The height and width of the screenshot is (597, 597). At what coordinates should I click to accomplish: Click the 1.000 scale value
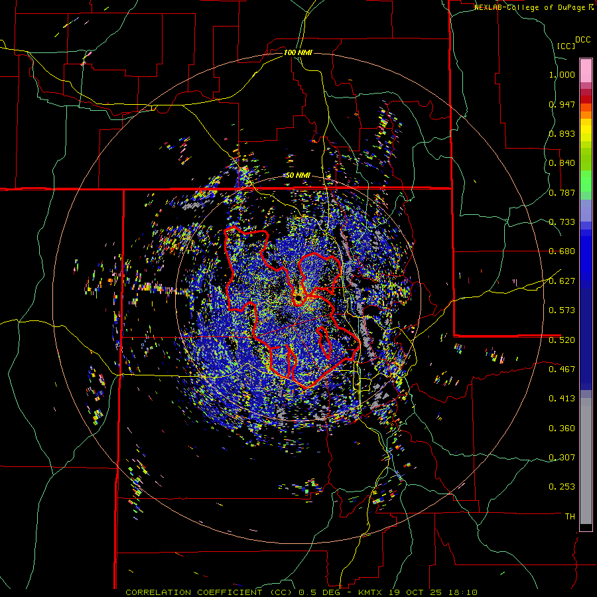pyautogui.click(x=562, y=74)
